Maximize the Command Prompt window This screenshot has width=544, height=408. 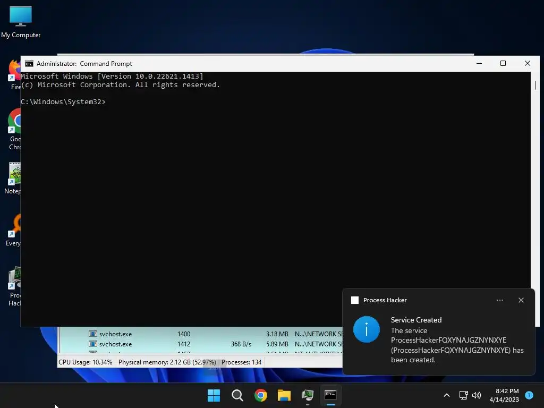coord(503,64)
